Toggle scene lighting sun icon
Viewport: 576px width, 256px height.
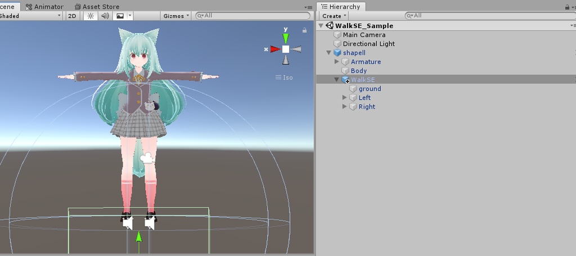click(91, 16)
